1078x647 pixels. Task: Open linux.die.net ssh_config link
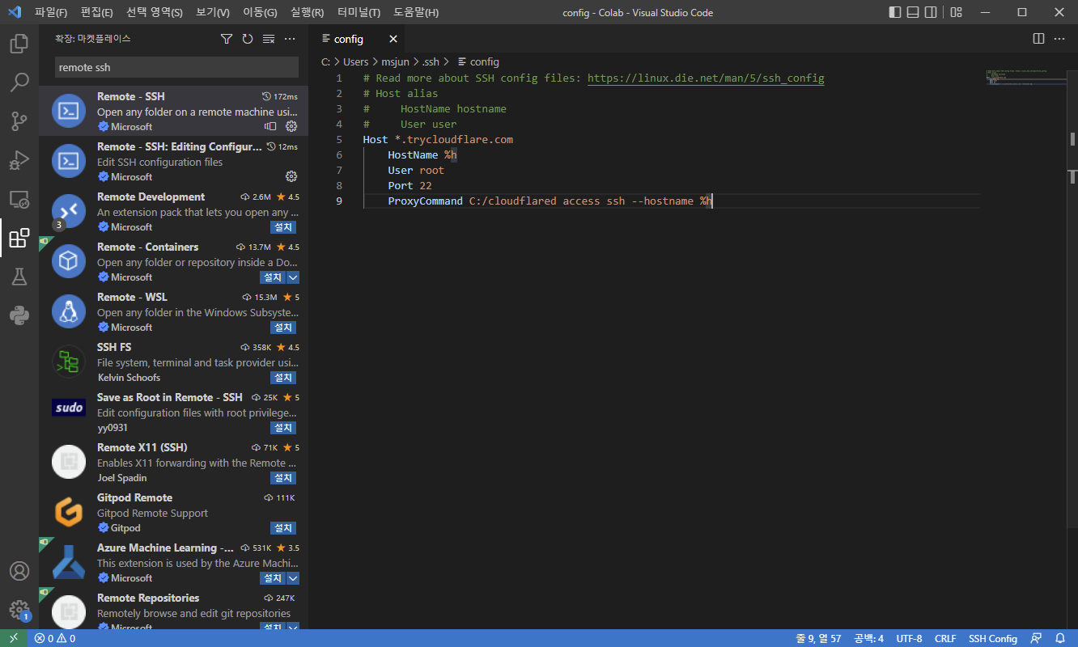706,78
